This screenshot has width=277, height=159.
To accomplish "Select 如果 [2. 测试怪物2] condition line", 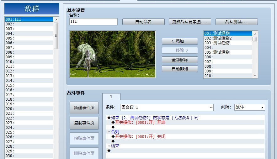I will tap(185, 118).
